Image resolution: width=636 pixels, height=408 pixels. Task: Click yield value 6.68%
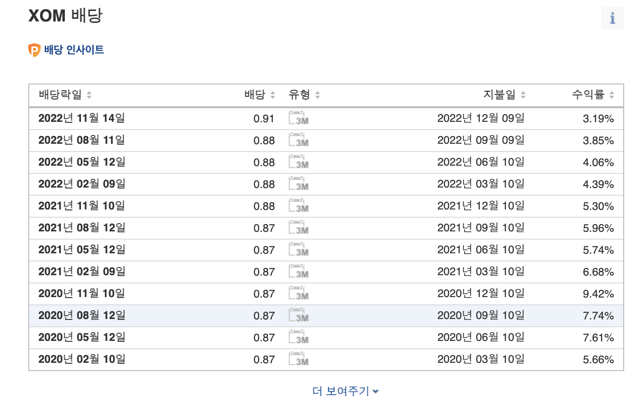tap(598, 272)
